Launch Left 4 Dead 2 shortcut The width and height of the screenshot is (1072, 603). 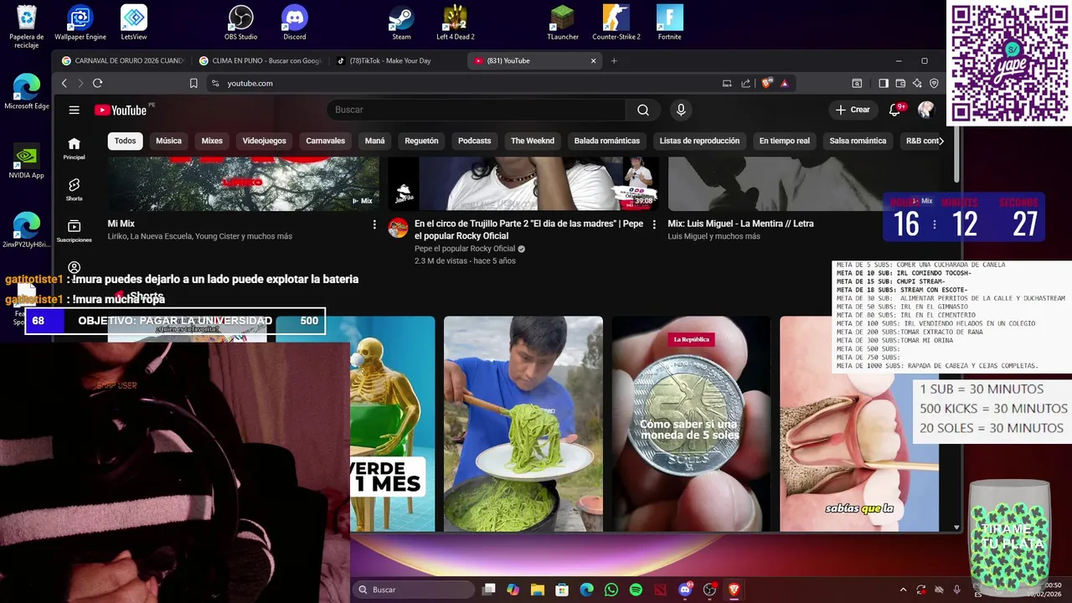[x=456, y=23]
